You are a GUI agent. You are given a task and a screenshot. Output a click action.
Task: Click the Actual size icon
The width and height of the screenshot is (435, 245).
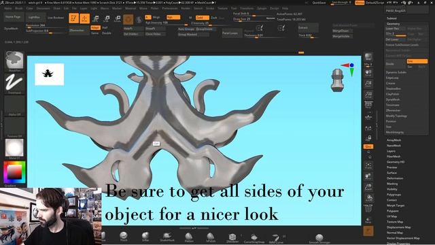point(368,95)
